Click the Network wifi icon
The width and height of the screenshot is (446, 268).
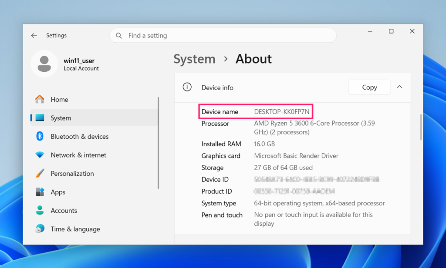40,155
